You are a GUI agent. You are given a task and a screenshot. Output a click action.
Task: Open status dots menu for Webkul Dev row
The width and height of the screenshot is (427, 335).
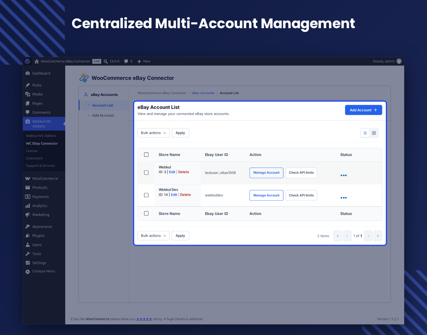(x=344, y=198)
